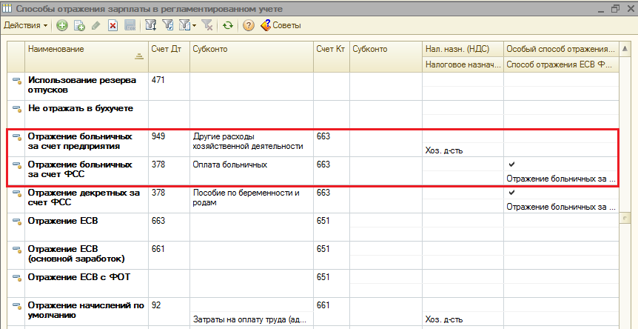This screenshot has height=329, width=638.
Task: Filter by current cell value icon
Action: (167, 25)
